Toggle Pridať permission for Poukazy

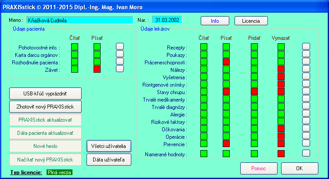coord(254,54)
